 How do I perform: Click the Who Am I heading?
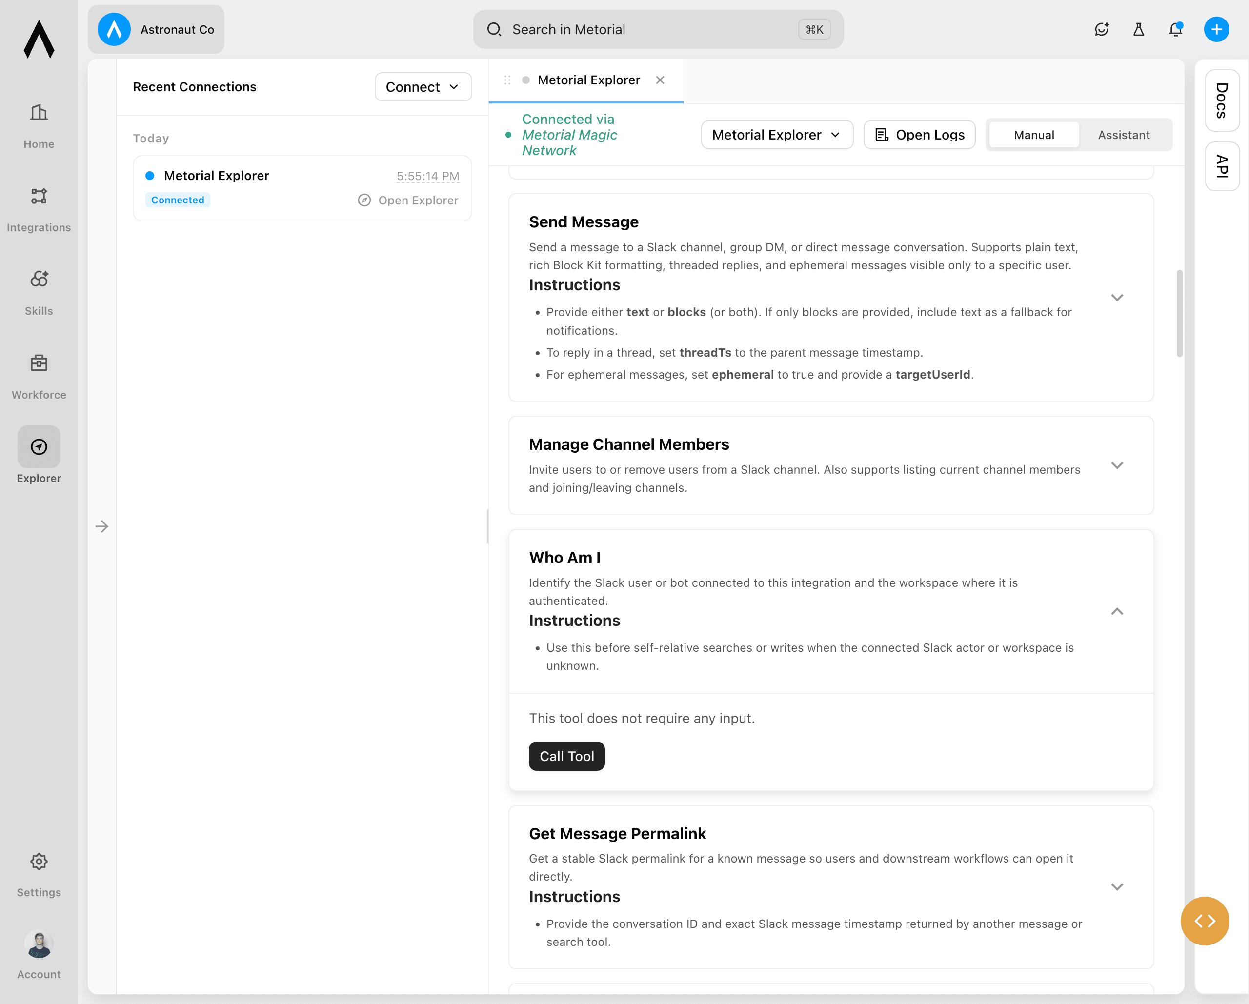[x=564, y=557]
